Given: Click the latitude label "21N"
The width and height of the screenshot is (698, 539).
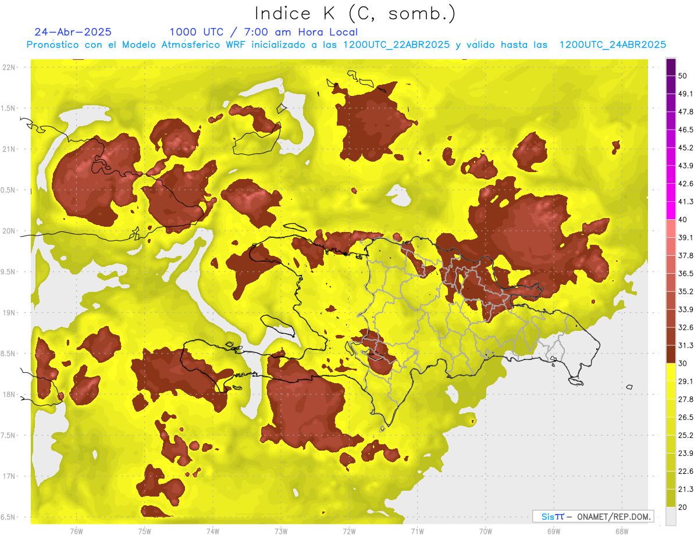Looking at the screenshot, I should tap(9, 149).
